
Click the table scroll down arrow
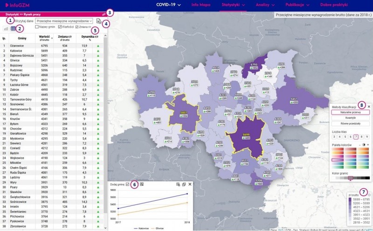tap(105, 228)
